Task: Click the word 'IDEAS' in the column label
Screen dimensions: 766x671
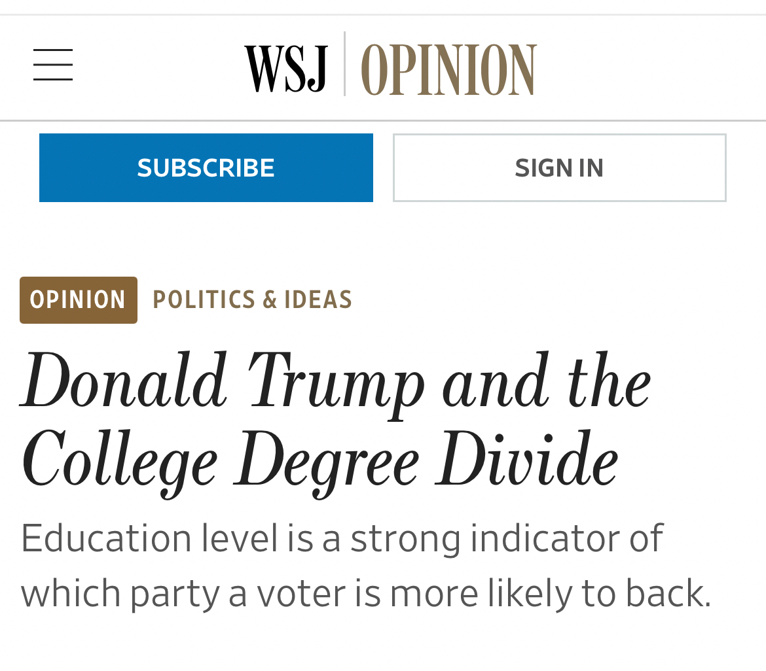Action: tap(318, 300)
